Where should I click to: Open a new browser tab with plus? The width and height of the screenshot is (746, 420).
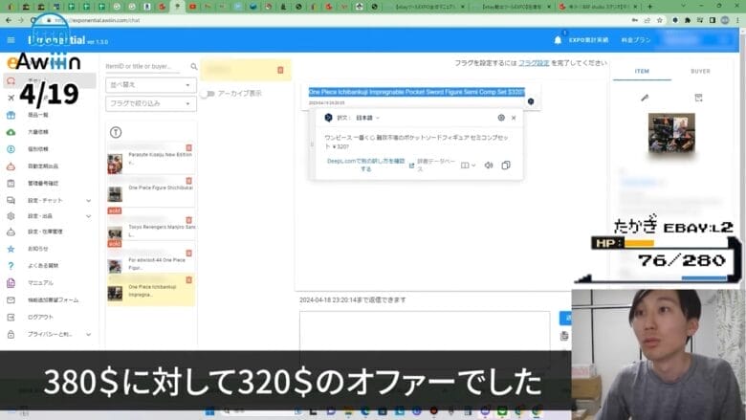coord(650,7)
